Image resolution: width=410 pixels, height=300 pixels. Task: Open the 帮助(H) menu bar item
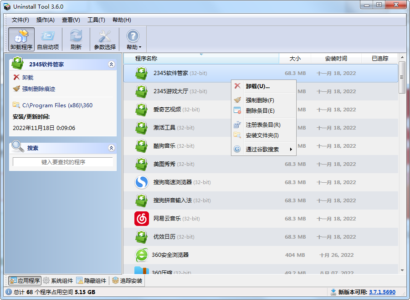click(122, 20)
